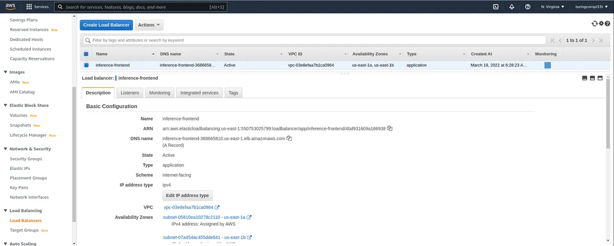Expand the Actions dropdown
This screenshot has width=614, height=246.
coord(149,25)
